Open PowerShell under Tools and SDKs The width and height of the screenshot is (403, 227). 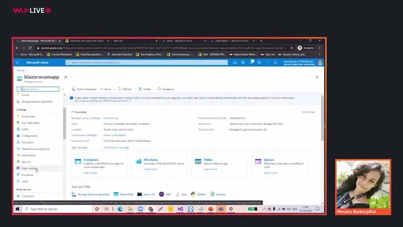click(123, 194)
